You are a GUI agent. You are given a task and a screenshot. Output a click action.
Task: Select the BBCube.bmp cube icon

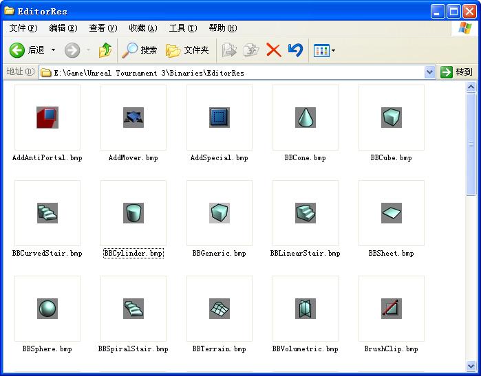391,118
